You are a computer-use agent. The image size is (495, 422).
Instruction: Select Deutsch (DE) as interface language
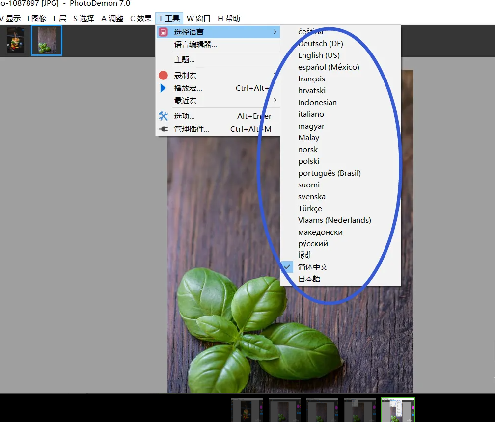coord(320,44)
